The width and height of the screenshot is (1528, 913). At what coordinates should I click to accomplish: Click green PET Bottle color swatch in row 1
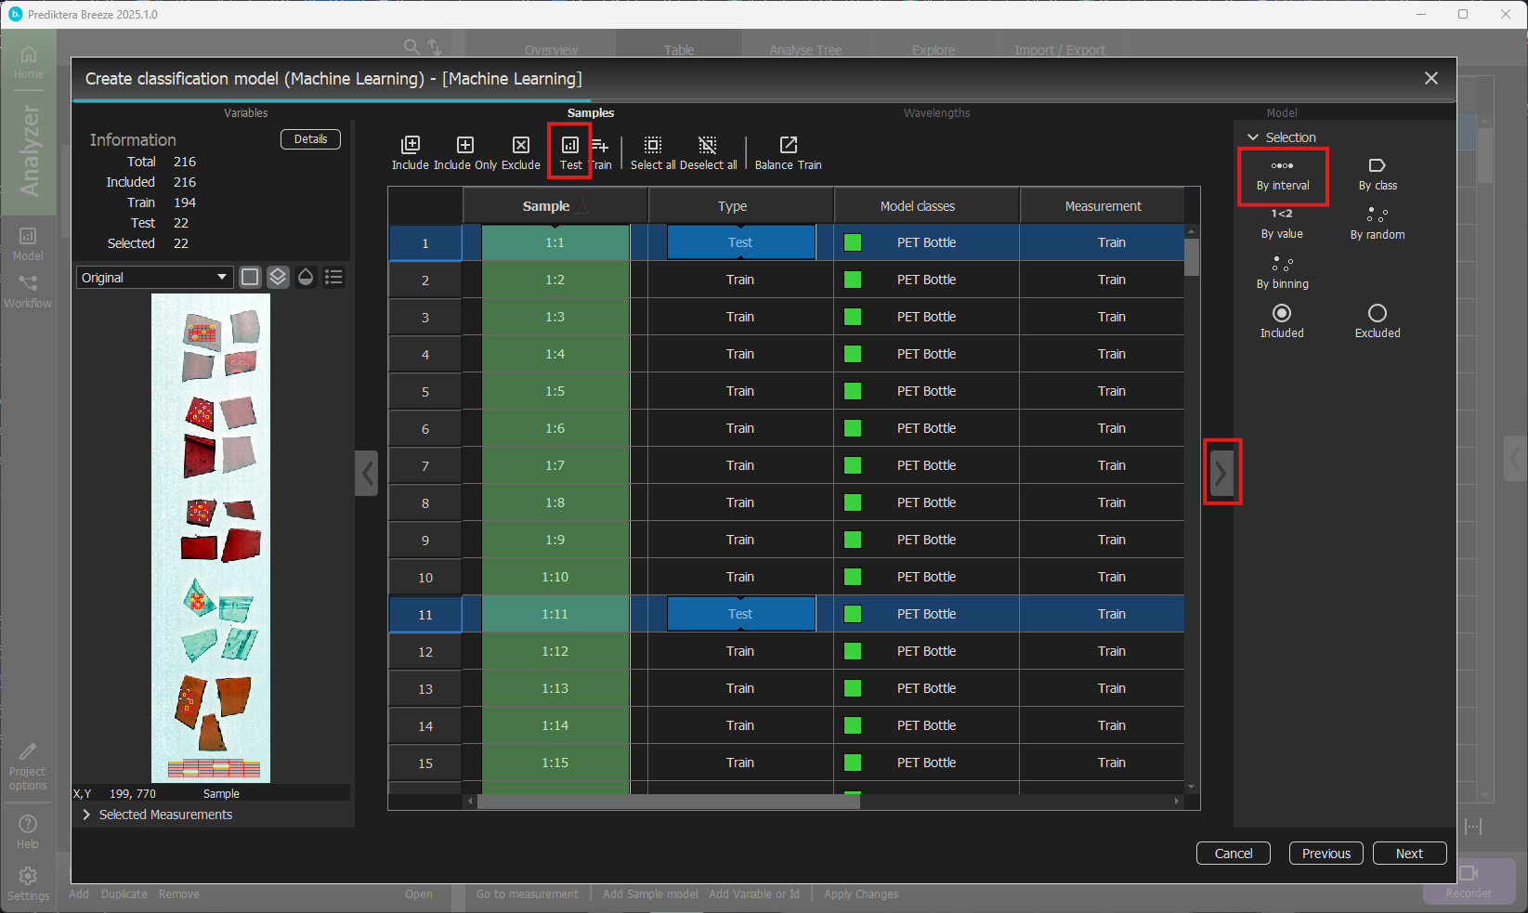[x=853, y=242]
